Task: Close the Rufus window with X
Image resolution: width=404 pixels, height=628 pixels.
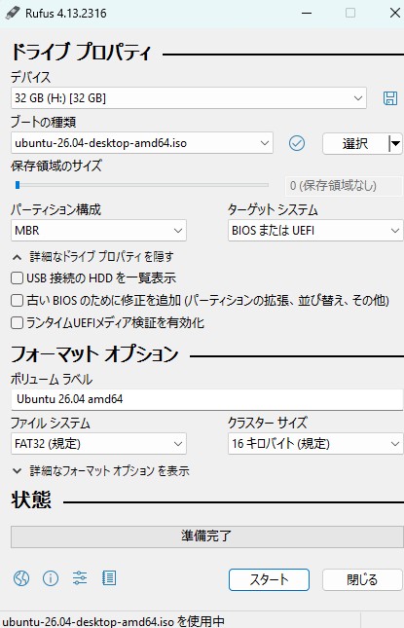Action: point(395,14)
